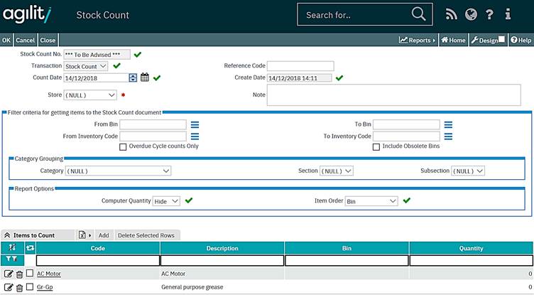Edit the AC Motor row

click(x=8, y=274)
